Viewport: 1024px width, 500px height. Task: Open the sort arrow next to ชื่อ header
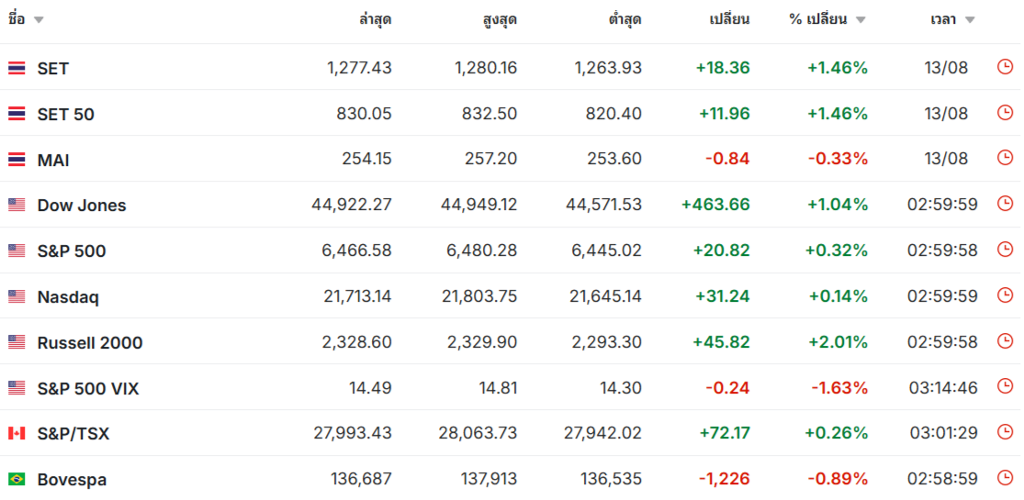[39, 19]
